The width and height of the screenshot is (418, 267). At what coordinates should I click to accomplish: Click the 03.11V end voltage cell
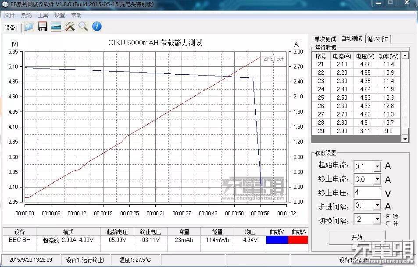(x=150, y=240)
